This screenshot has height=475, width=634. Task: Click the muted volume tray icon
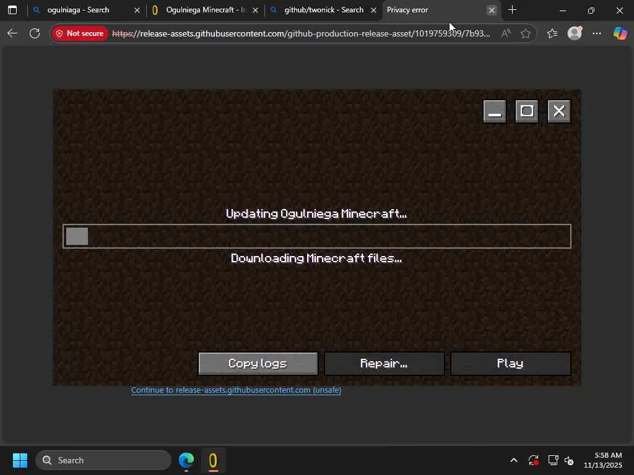pos(569,460)
